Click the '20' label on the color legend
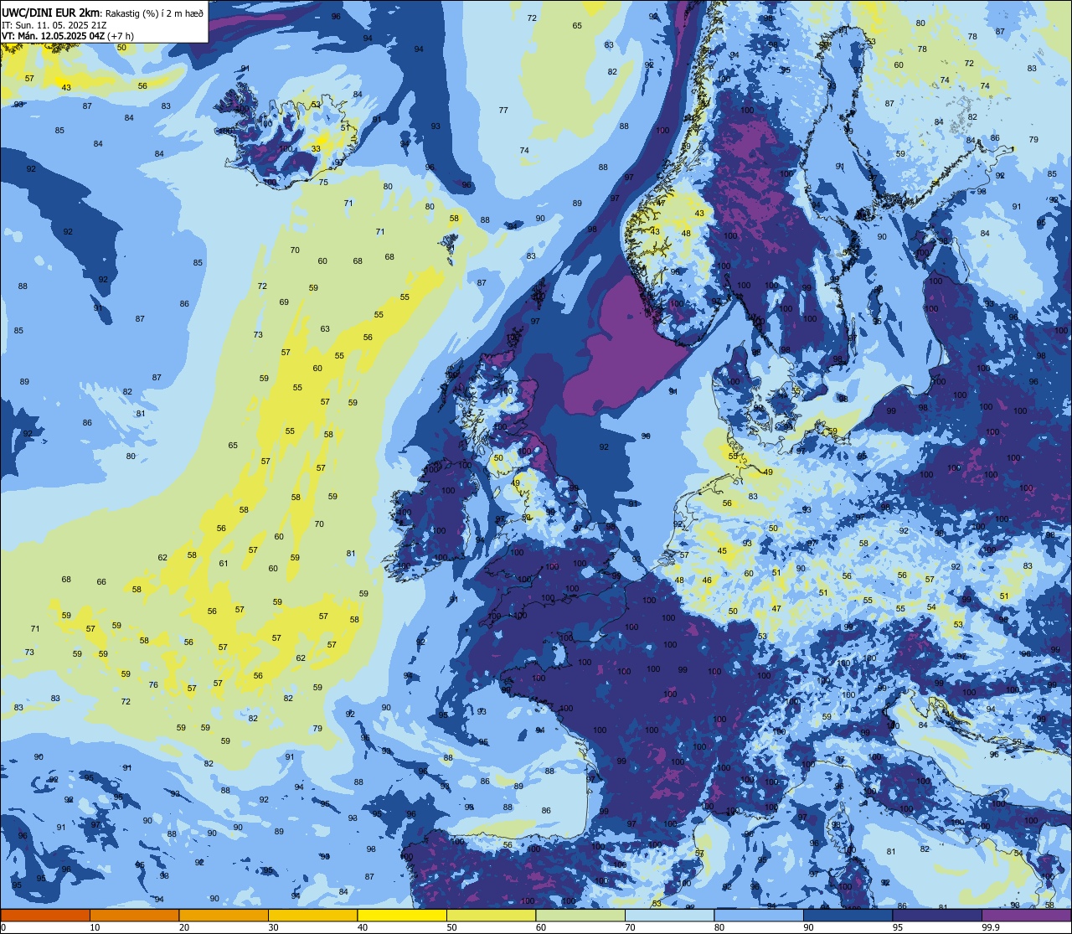The image size is (1072, 934). coord(184,927)
